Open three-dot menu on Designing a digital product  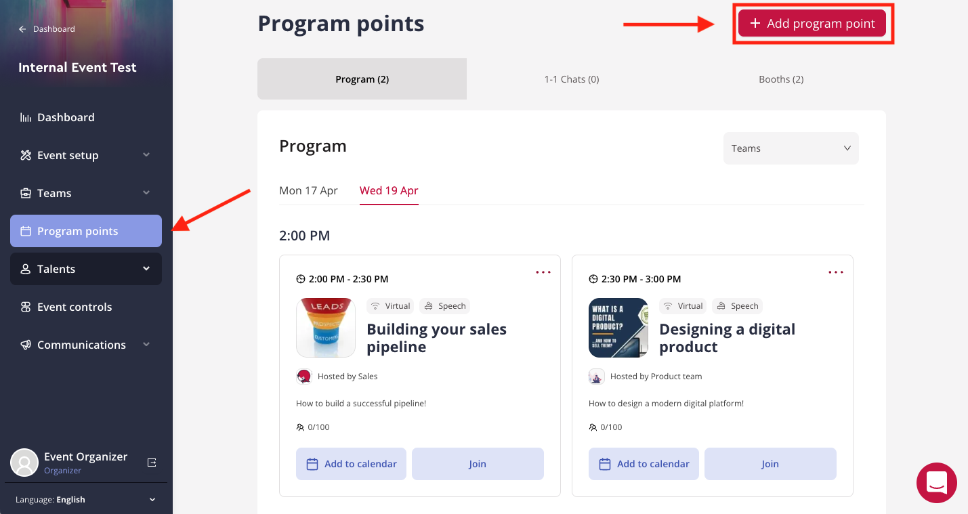836,272
